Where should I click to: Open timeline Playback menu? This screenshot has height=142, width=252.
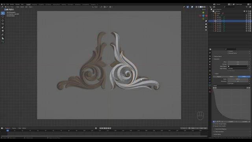point(7,128)
